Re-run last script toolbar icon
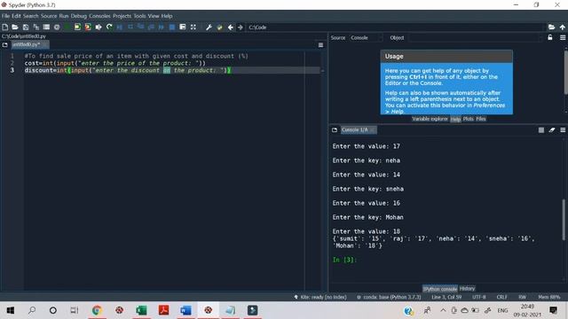The image size is (568, 319). [x=109, y=27]
